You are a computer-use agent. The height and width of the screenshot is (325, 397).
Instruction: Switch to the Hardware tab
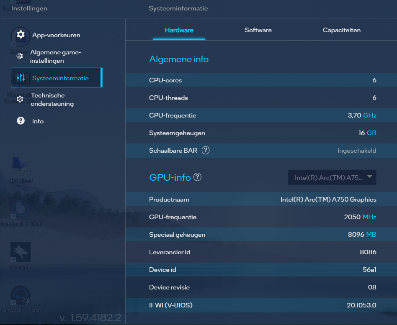179,30
